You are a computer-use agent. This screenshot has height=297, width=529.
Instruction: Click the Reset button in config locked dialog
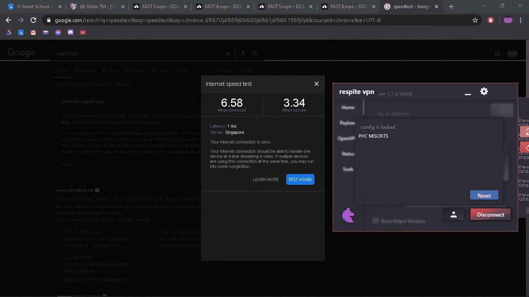[484, 196]
